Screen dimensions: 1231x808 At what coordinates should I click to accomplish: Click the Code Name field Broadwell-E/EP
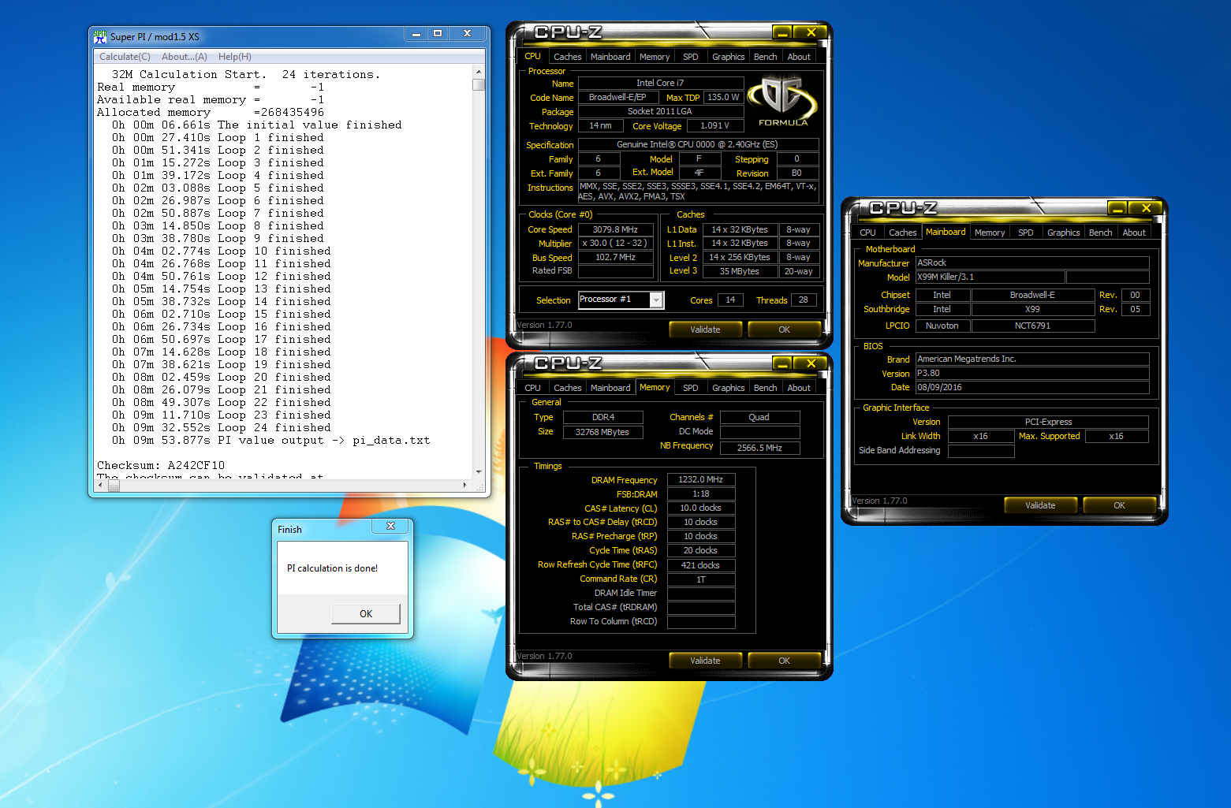point(617,98)
